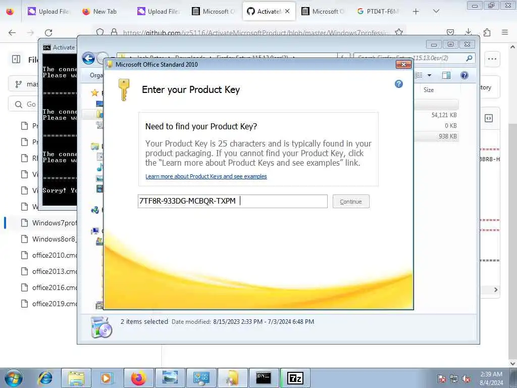517x388 pixels.
Task: Click Firefox forward navigation arrow
Action: (30, 32)
